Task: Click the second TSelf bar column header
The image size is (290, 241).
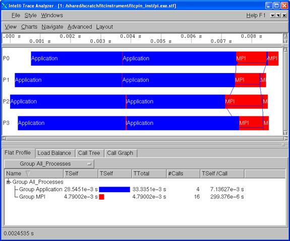Action: (115, 173)
